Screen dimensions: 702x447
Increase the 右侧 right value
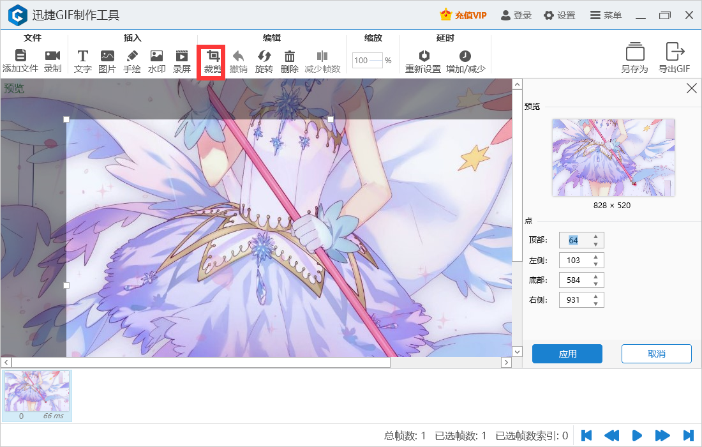pyautogui.click(x=596, y=296)
